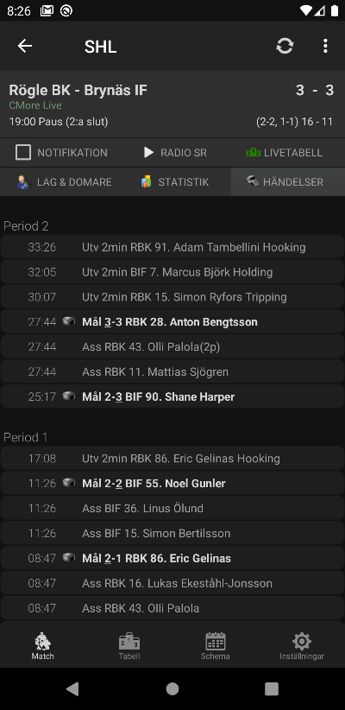Select the Noel Gunler goal event

pos(172,483)
